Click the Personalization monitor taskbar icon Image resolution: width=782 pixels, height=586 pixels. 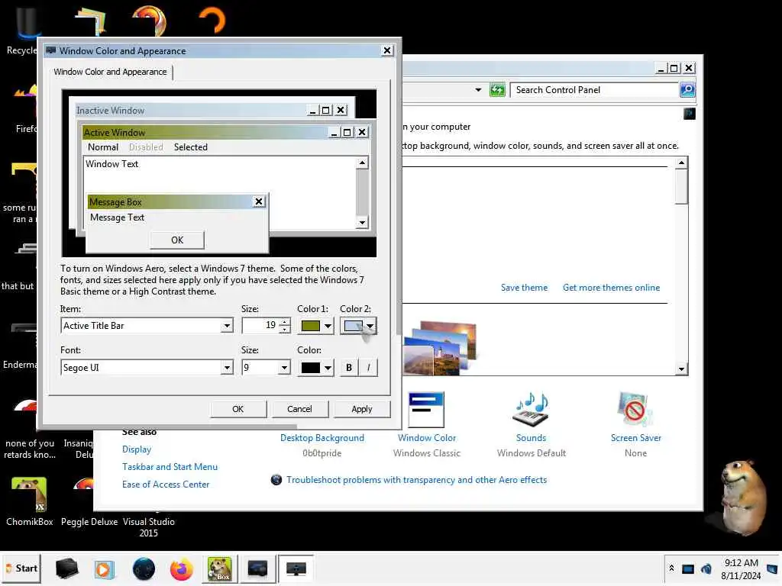[296, 568]
